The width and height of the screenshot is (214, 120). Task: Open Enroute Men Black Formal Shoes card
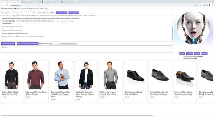(x=136, y=81)
